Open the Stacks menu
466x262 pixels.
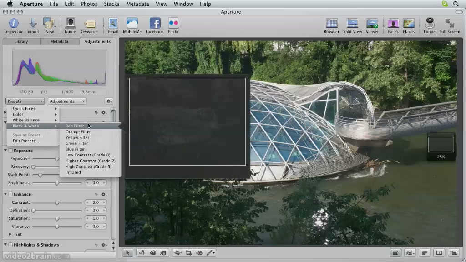(x=111, y=4)
